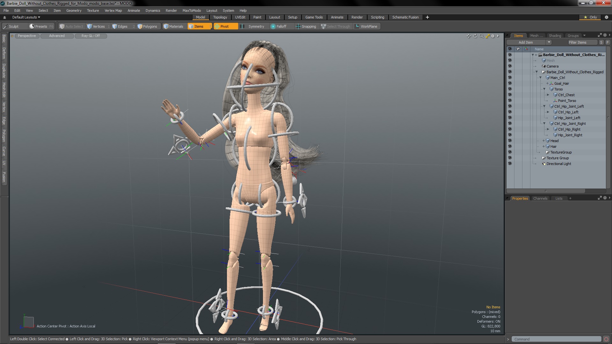Switch to the UVEdit layout tab
The height and width of the screenshot is (344, 612).
(240, 17)
